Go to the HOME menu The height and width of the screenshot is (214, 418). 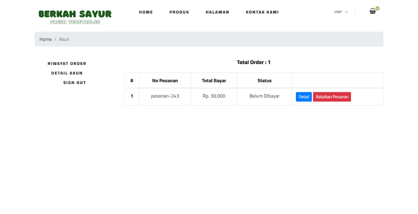[x=146, y=12]
